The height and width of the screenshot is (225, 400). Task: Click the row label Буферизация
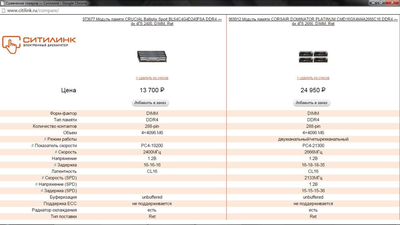click(x=63, y=197)
